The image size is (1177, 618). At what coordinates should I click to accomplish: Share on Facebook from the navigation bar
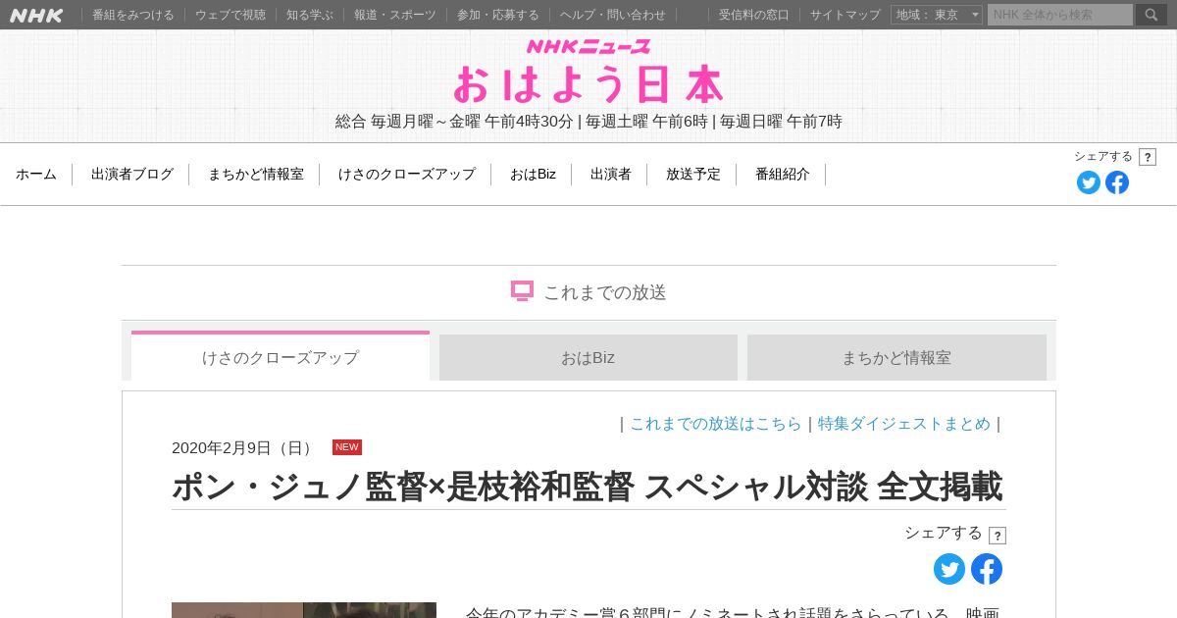[1117, 182]
